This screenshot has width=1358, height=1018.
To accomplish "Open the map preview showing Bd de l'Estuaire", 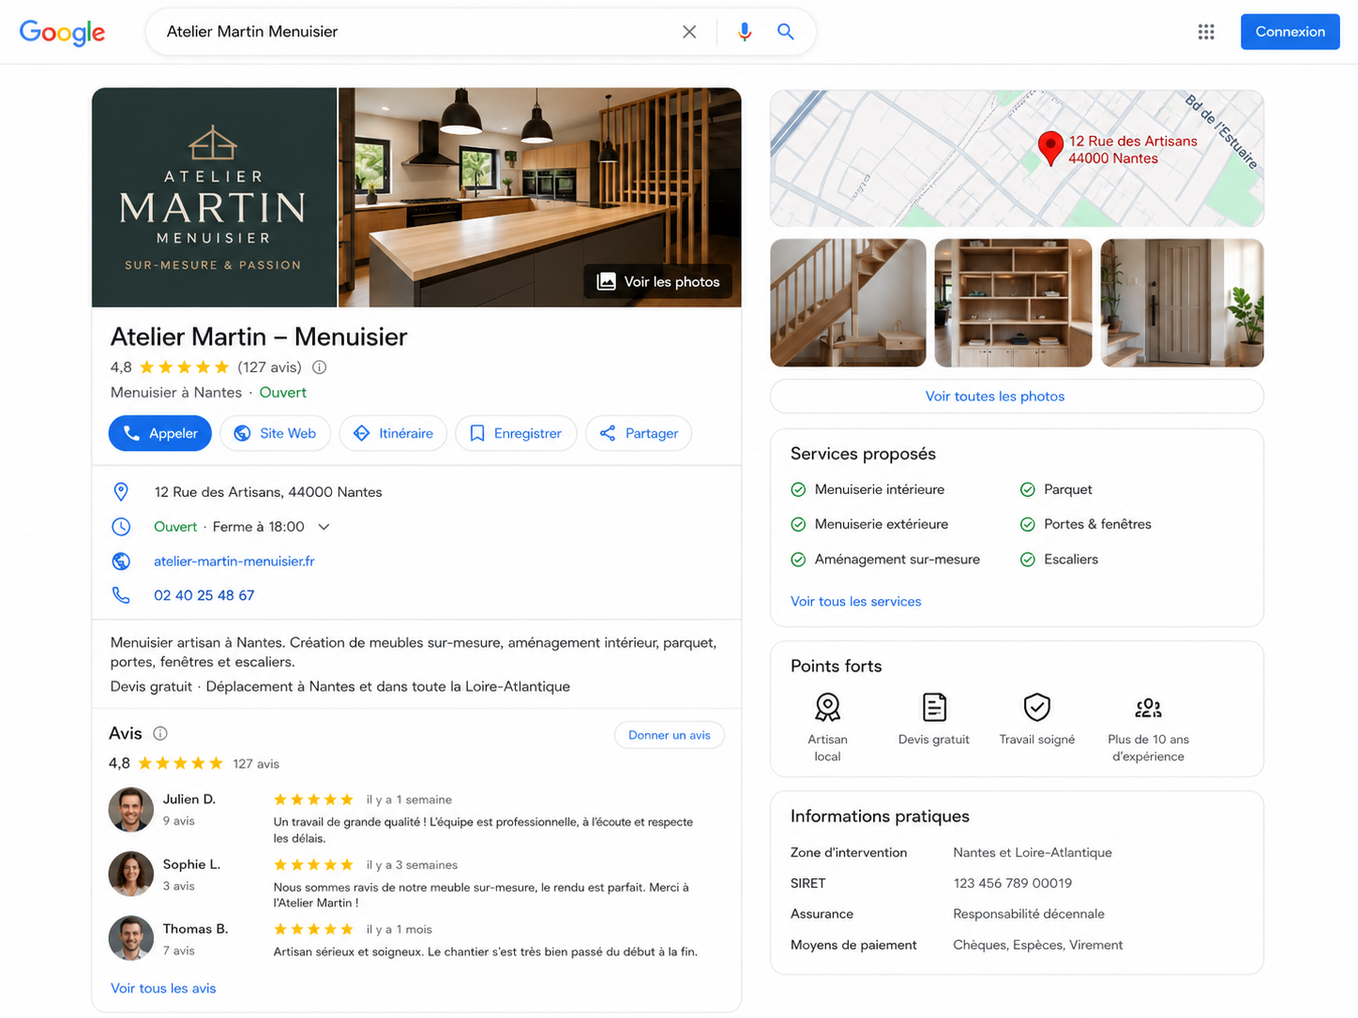I will click(1017, 158).
